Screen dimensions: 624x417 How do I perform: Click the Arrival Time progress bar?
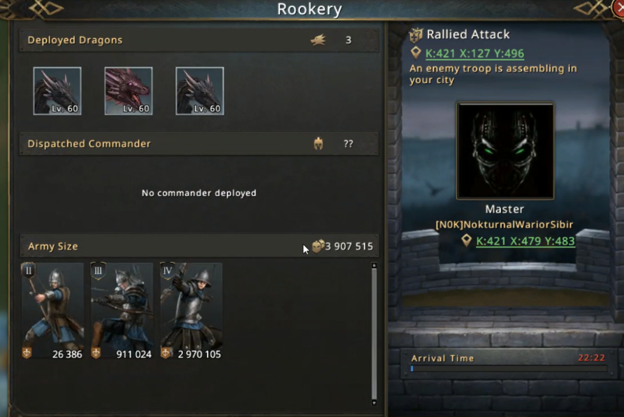tap(509, 369)
